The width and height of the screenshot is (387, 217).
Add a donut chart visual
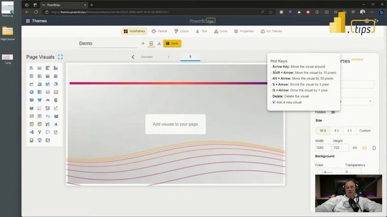tap(31, 92)
